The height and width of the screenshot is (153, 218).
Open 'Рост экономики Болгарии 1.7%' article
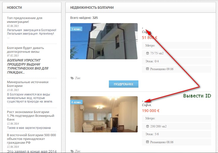31,116
